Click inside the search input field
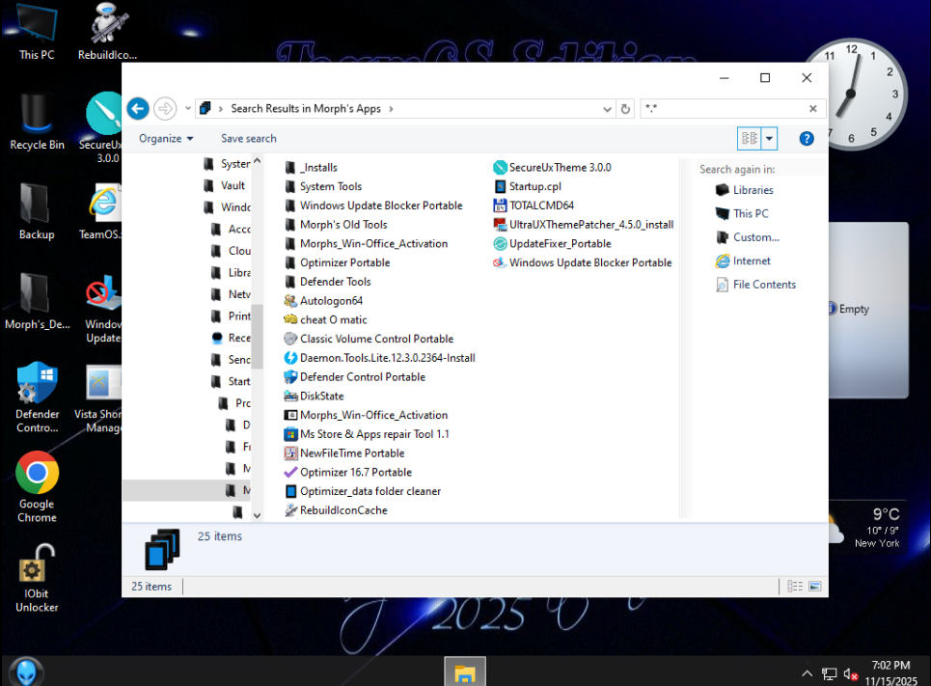The image size is (931, 686). click(724, 109)
